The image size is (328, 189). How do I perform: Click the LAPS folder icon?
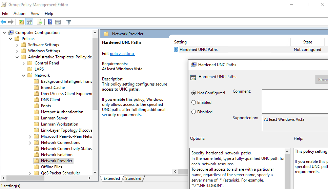click(30, 69)
